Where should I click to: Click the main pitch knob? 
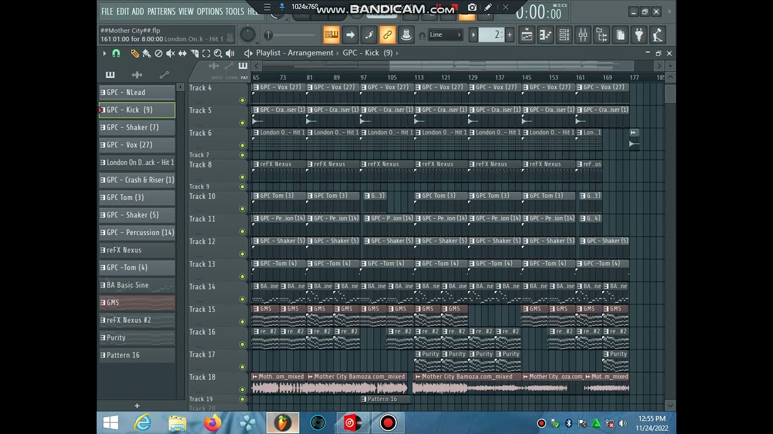point(248,34)
